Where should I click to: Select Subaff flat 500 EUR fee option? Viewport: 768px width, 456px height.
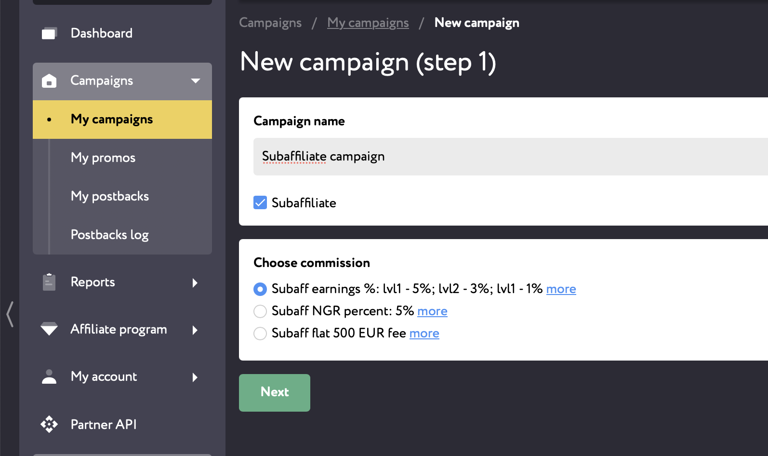pyautogui.click(x=260, y=334)
